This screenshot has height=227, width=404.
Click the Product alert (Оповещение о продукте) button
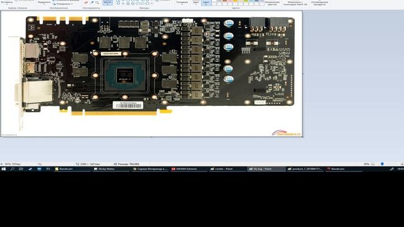coord(319,3)
